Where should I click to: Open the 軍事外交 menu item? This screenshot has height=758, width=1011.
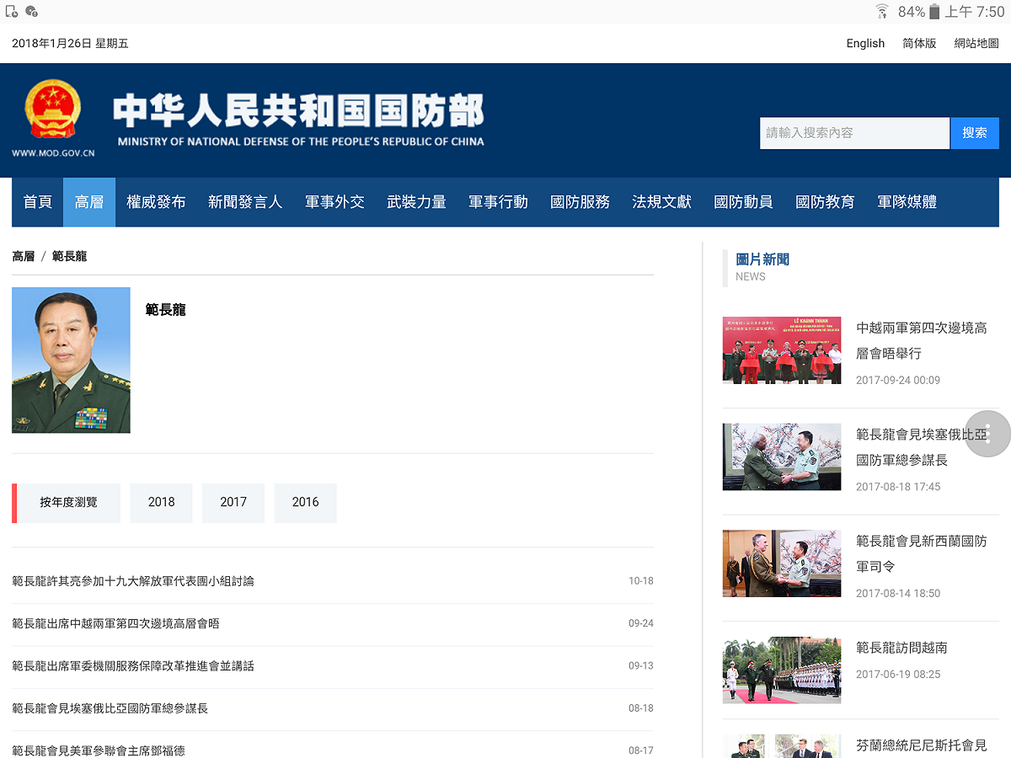pos(334,202)
